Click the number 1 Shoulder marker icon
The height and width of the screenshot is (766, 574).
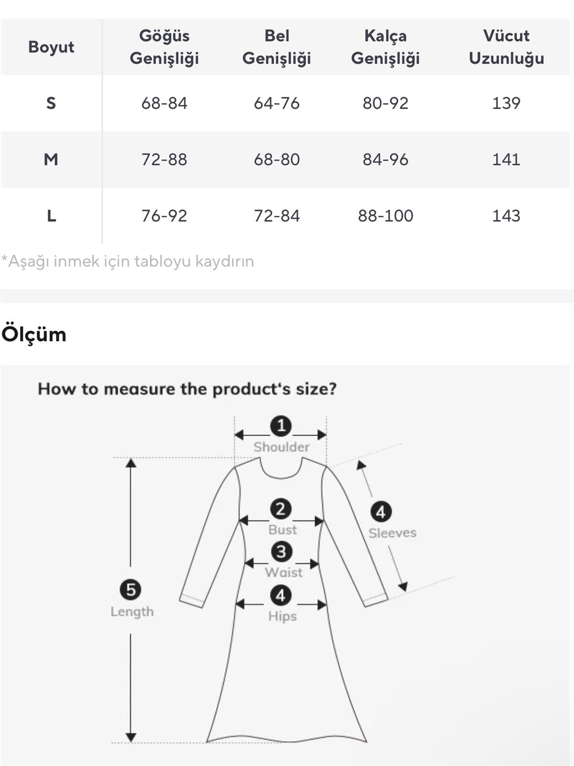281,426
